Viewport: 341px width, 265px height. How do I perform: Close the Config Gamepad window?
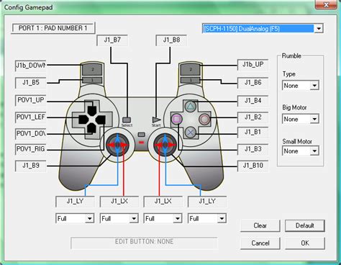pyautogui.click(x=326, y=5)
